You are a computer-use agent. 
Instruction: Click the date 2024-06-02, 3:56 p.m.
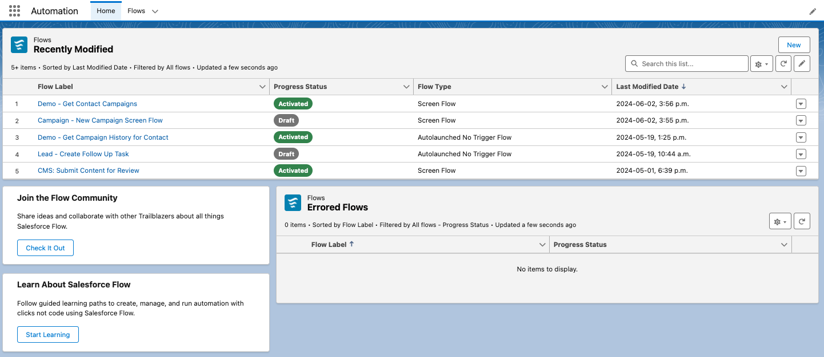coord(653,104)
